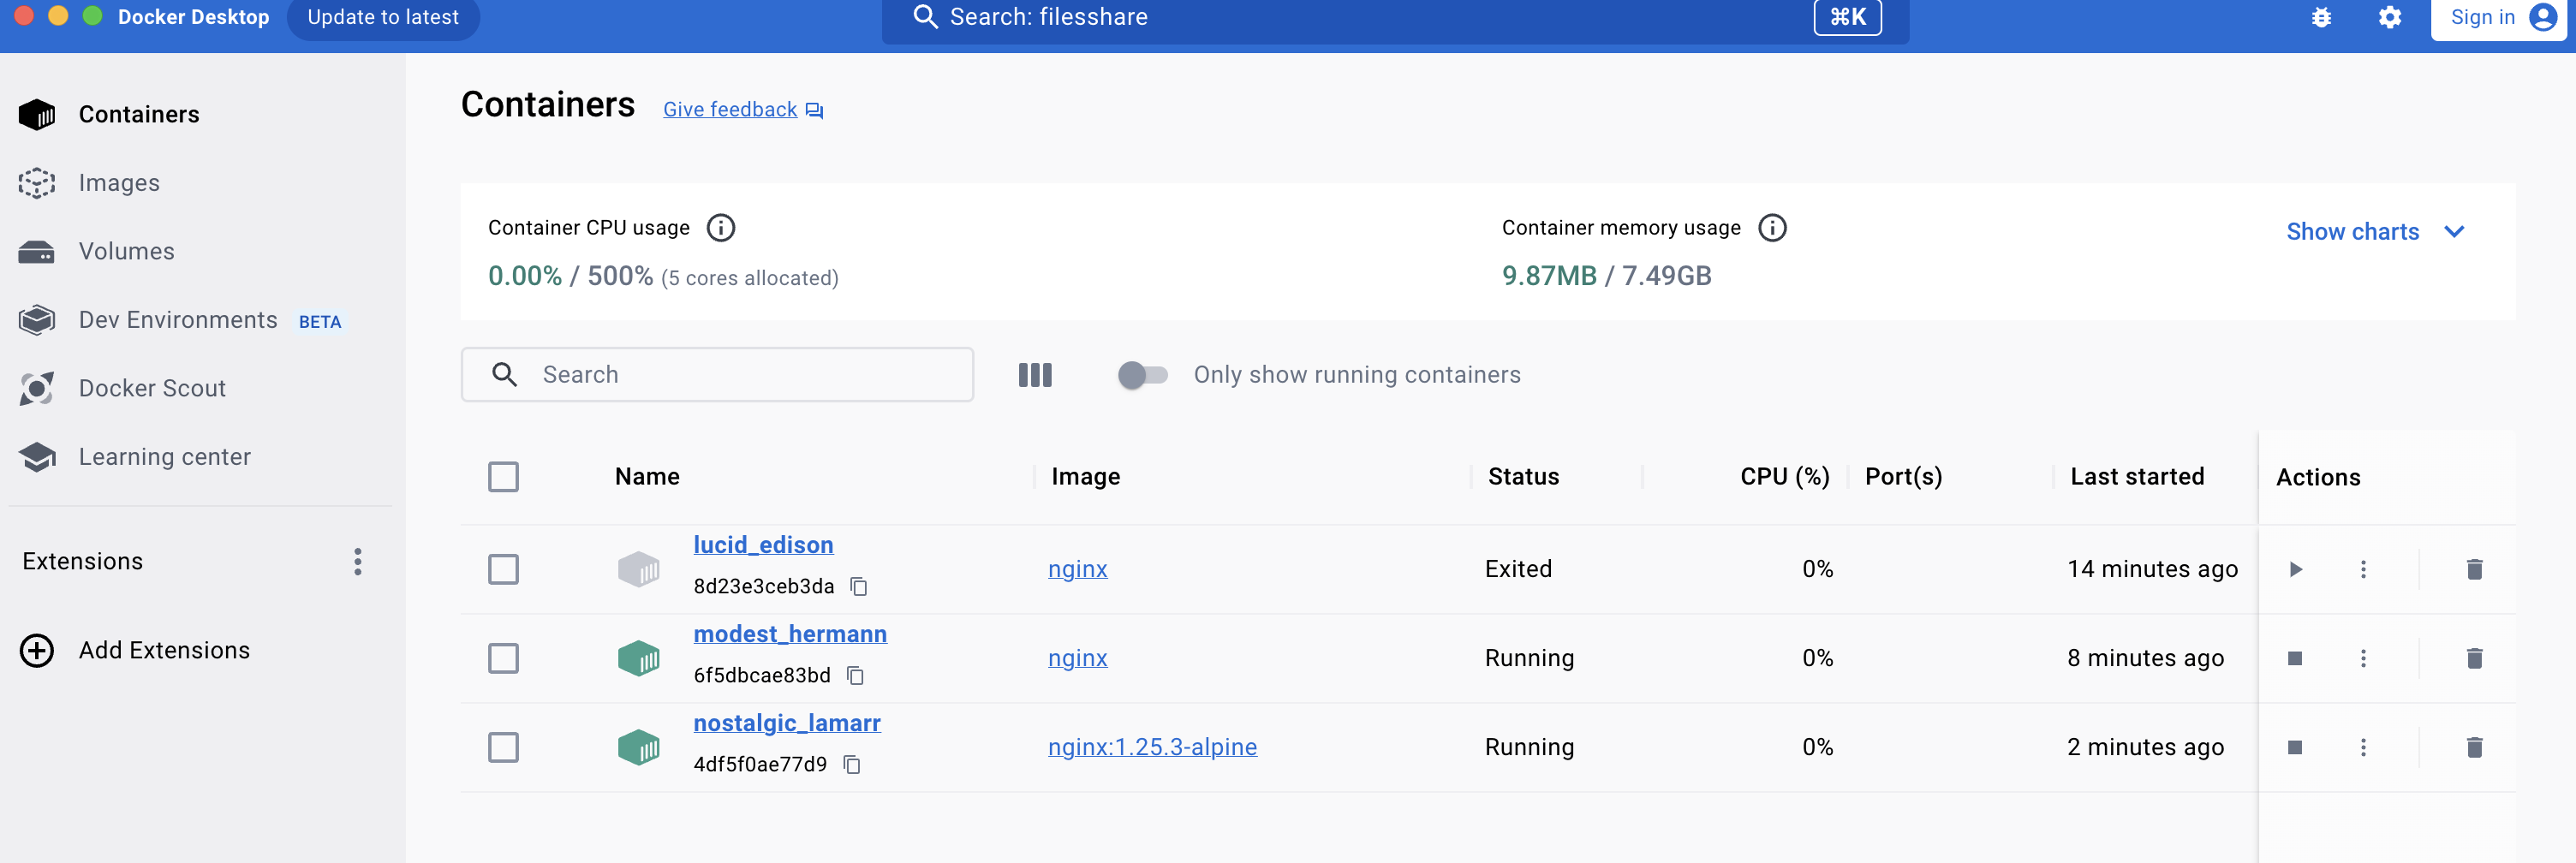Screen dimensions: 2576x863
Task: Open the column manager icon
Action: [x=1035, y=375]
